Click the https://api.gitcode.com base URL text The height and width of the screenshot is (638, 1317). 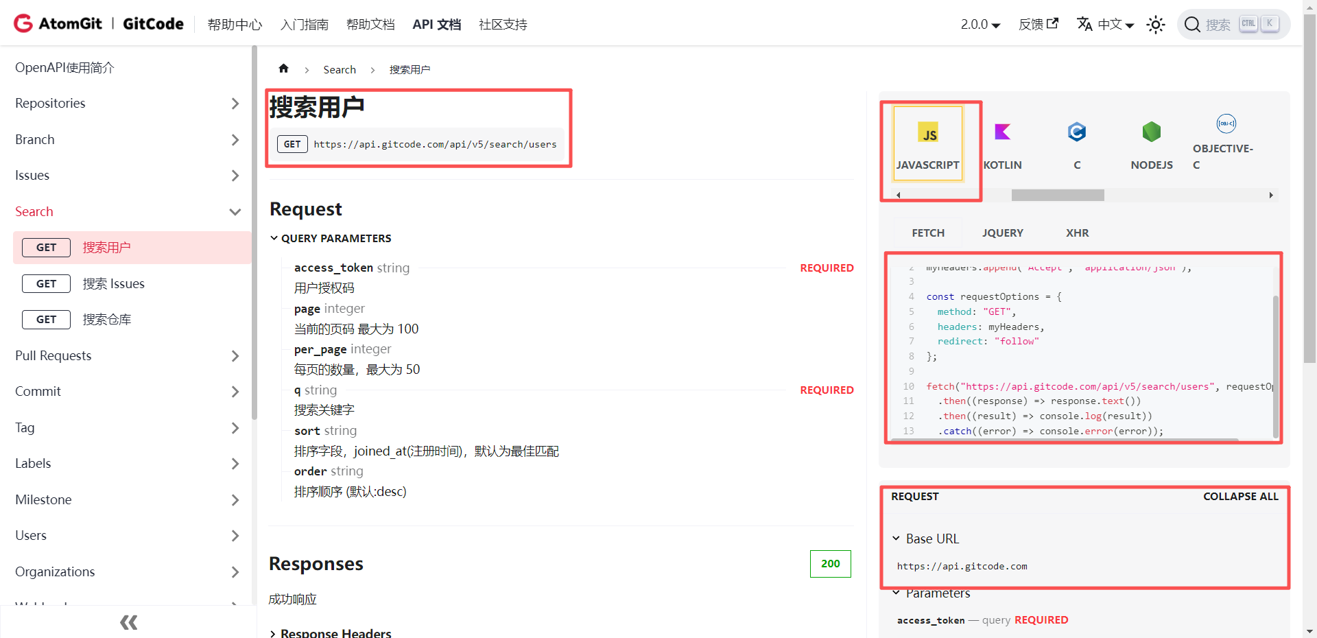(x=962, y=566)
